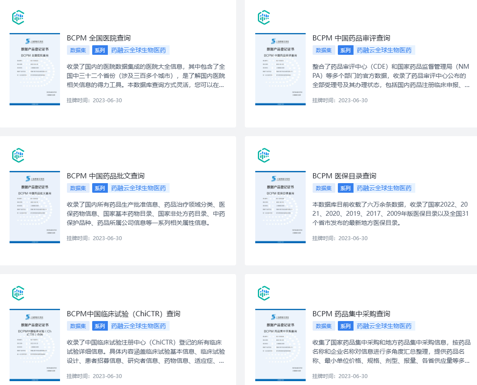Open the BCPM 全国医院查询 certificate thumbnail
The width and height of the screenshot is (477, 385).
click(x=35, y=69)
